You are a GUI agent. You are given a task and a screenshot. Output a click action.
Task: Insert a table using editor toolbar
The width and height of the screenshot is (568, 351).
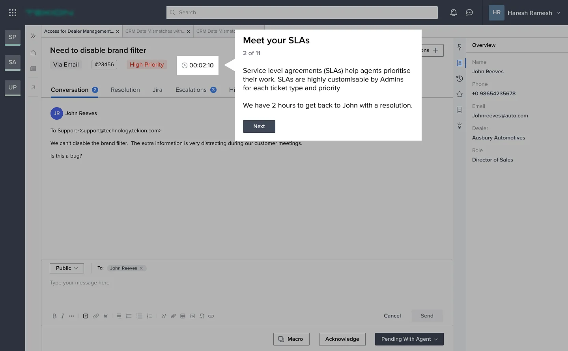point(183,316)
